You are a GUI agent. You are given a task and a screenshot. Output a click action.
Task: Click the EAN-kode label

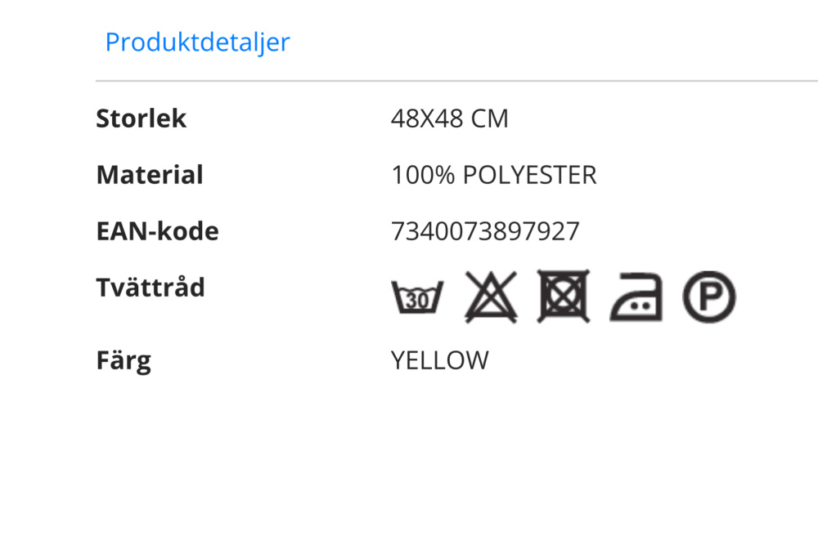158,231
